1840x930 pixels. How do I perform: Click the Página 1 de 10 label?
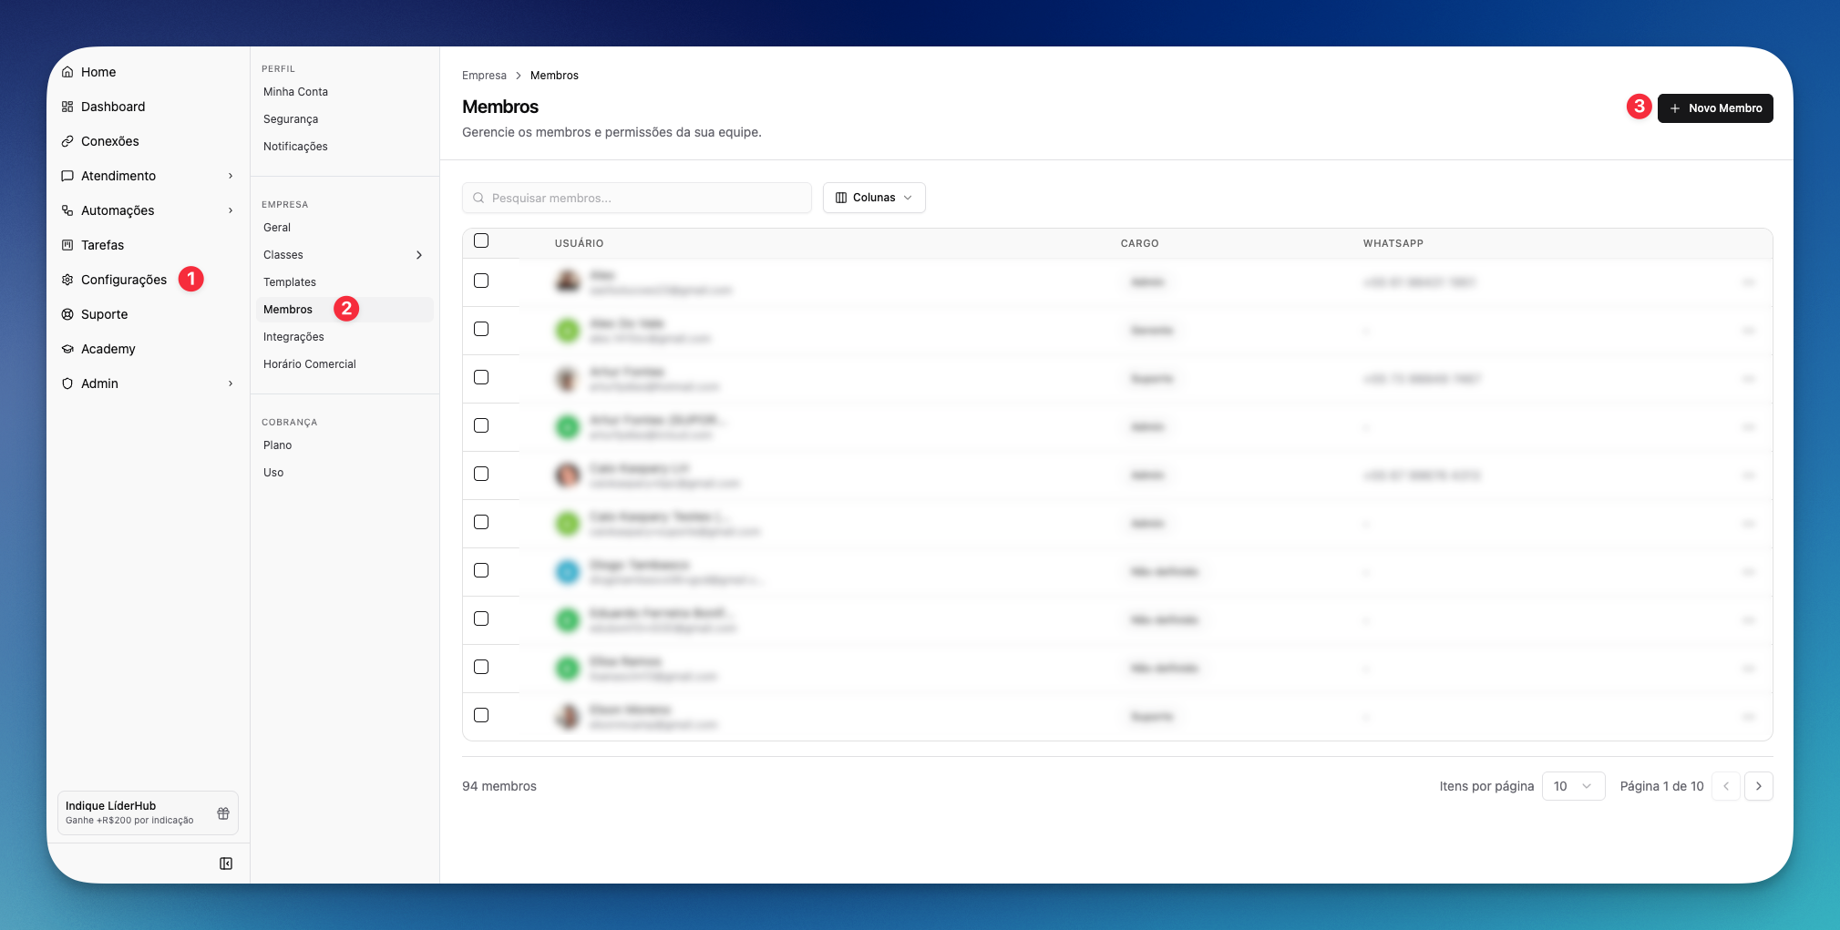click(1662, 786)
